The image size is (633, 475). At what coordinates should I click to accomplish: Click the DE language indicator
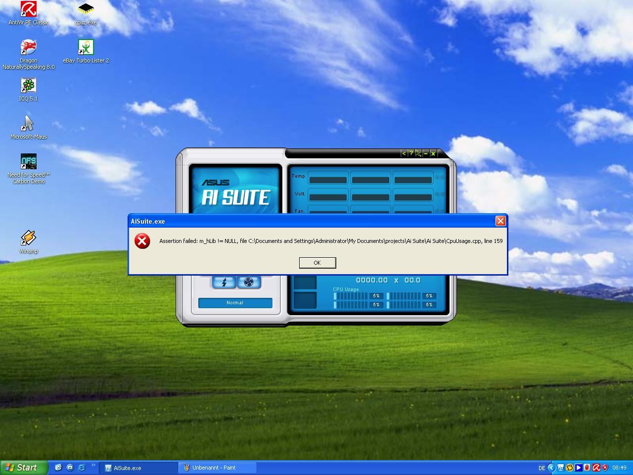tap(542, 468)
